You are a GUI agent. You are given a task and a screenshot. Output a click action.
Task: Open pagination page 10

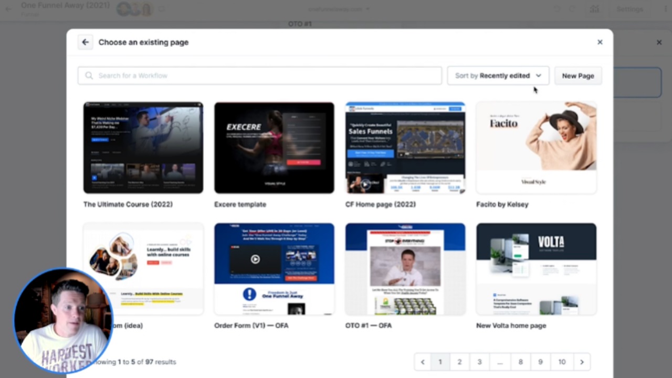pos(562,362)
